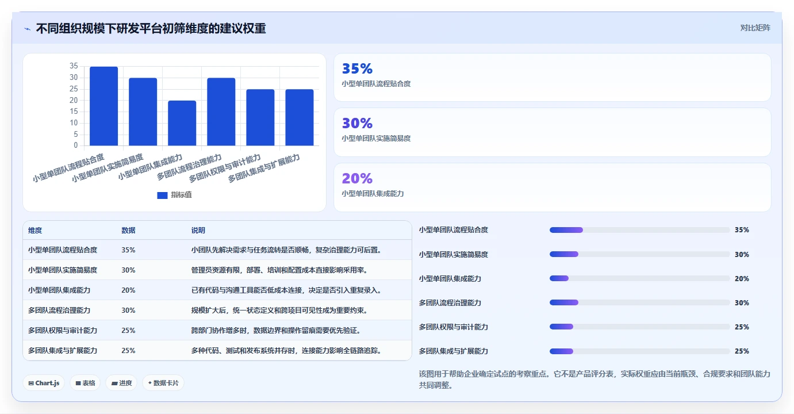The height and width of the screenshot is (414, 794).
Task: Click the progress label 多团队流程治理能力
Action: 450,302
